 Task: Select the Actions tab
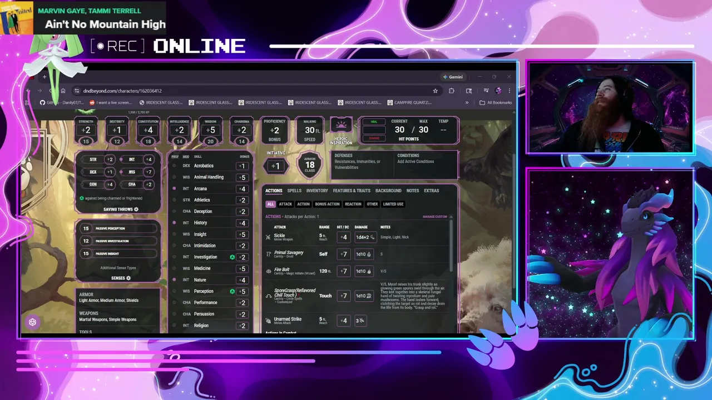coord(274,191)
